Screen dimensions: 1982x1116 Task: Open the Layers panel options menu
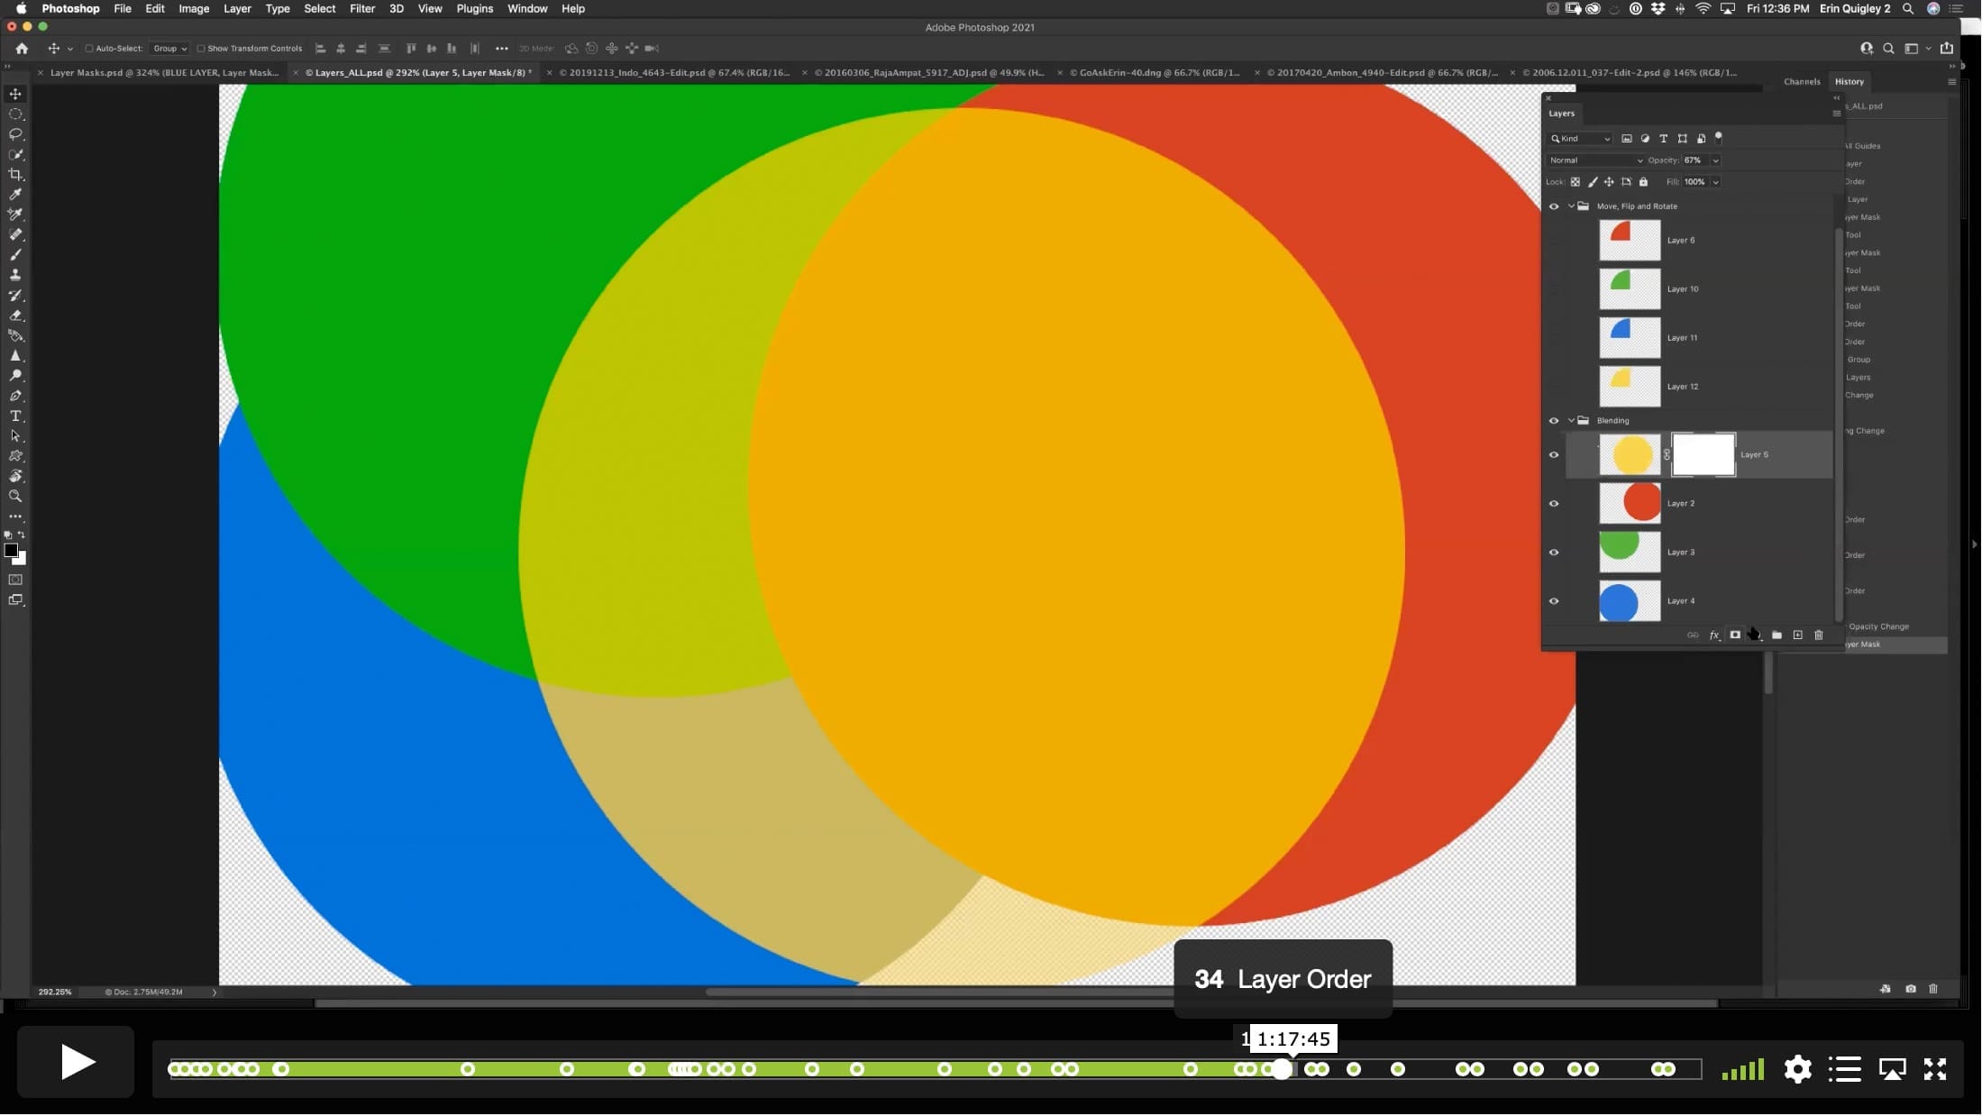click(x=1836, y=114)
